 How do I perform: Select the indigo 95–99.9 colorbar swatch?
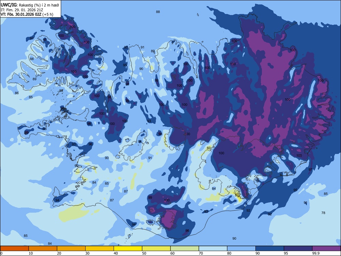pyautogui.click(x=298, y=248)
